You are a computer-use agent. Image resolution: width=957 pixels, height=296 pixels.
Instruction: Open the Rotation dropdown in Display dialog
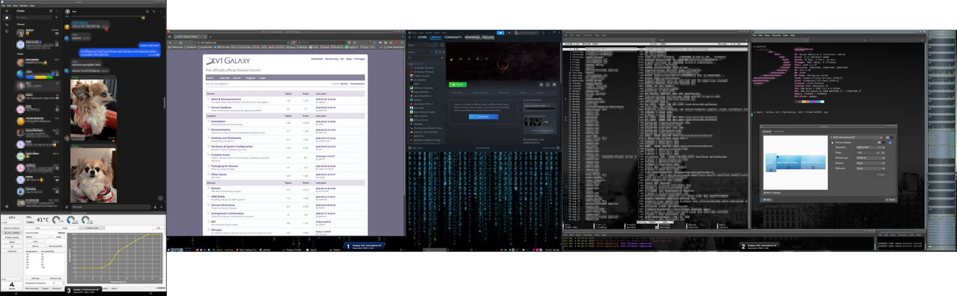point(870,163)
